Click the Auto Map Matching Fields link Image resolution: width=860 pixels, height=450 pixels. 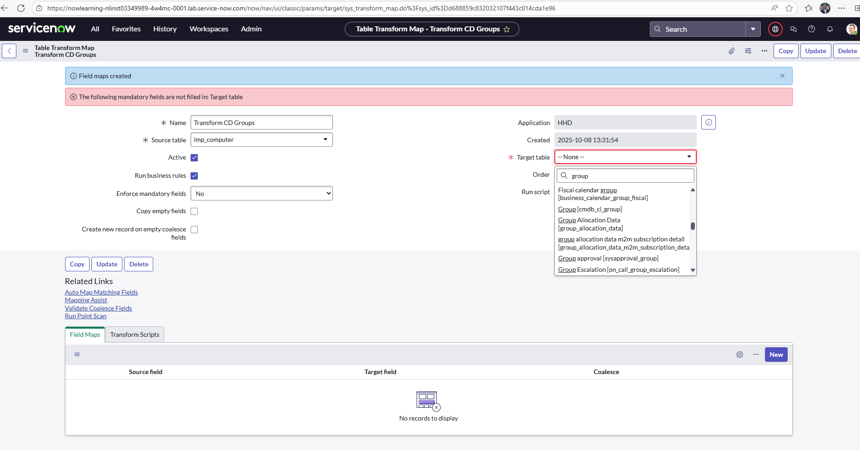(x=101, y=292)
